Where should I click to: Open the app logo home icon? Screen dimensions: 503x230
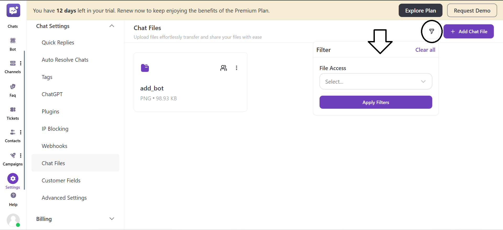click(x=13, y=10)
